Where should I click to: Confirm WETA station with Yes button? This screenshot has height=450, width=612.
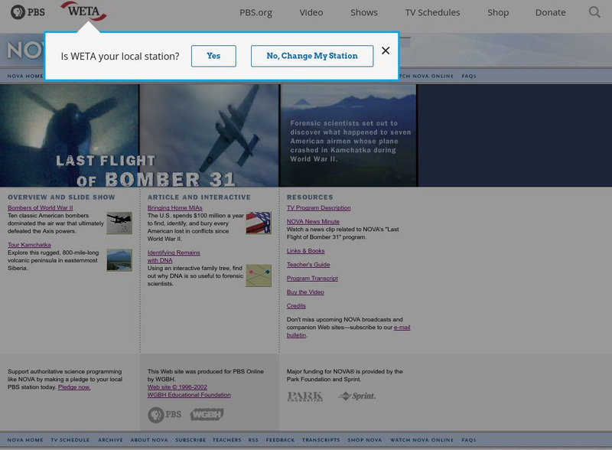point(213,56)
